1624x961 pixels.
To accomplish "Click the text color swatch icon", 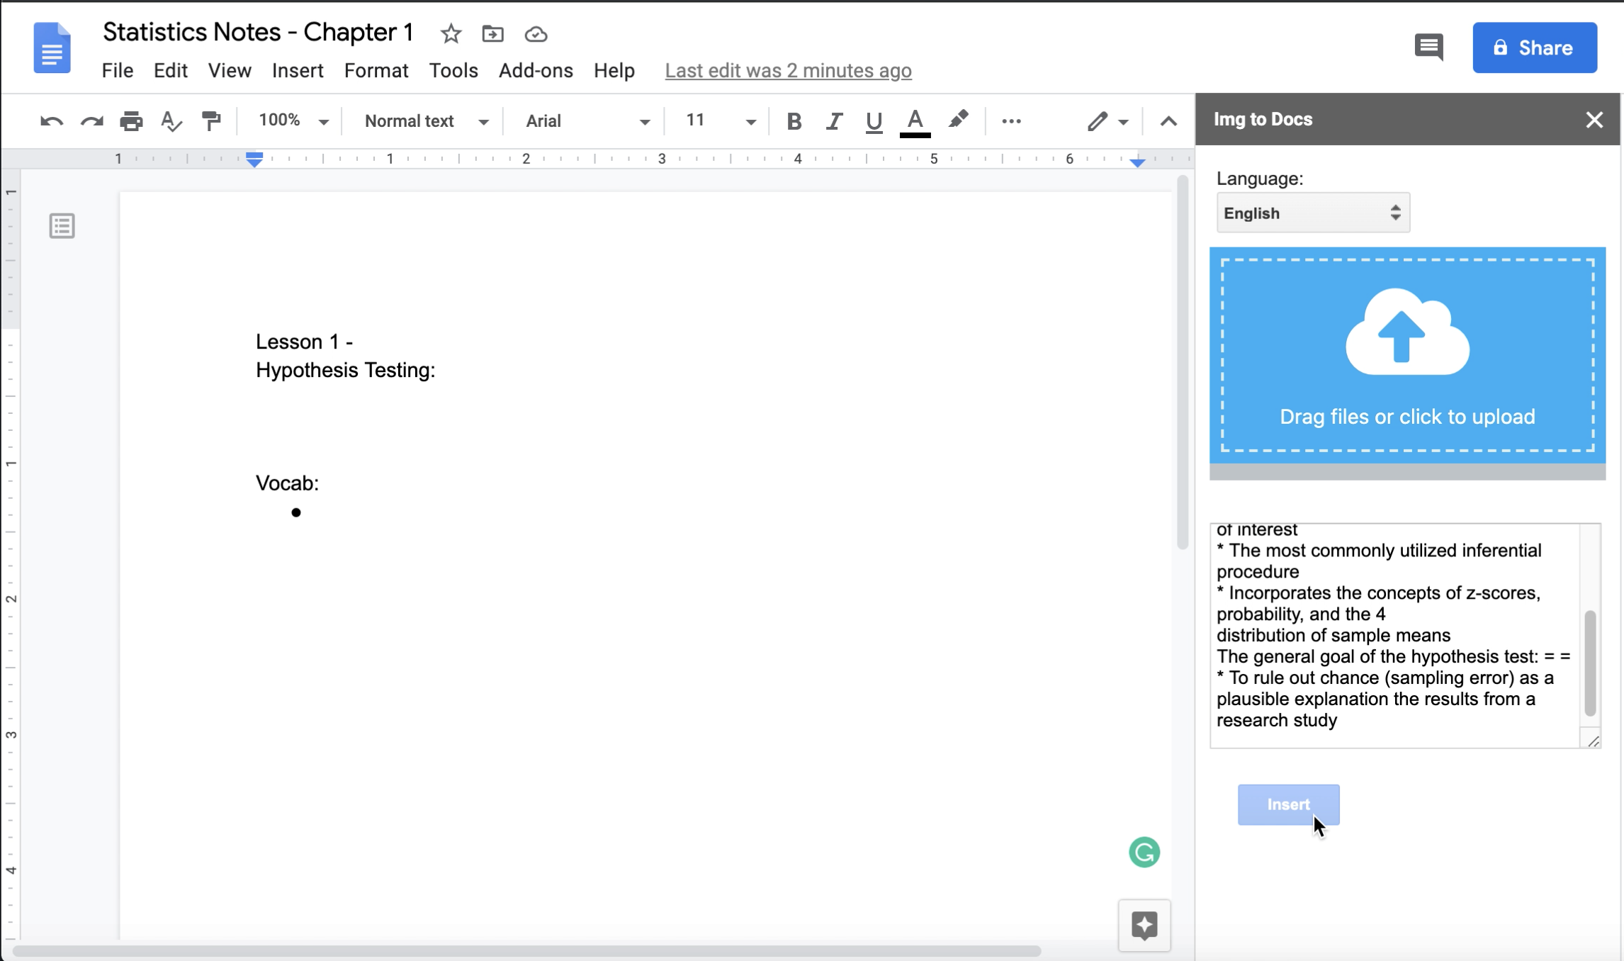I will click(915, 120).
